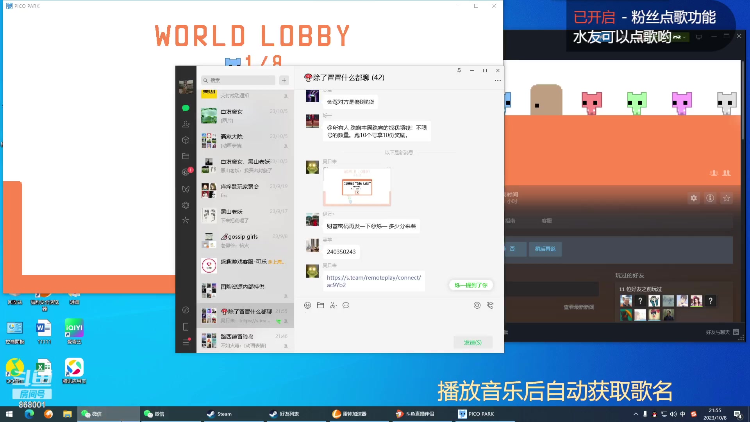Viewport: 750px width, 422px height.
Task: Open 查看最新新闻 in the Steam window
Action: point(579,307)
